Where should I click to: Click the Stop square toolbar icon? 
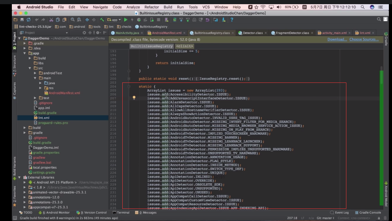(x=159, y=20)
